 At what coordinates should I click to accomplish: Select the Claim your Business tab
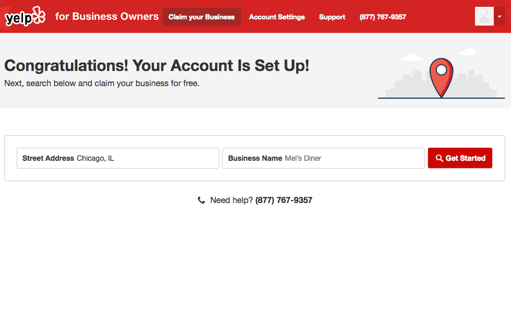(201, 17)
